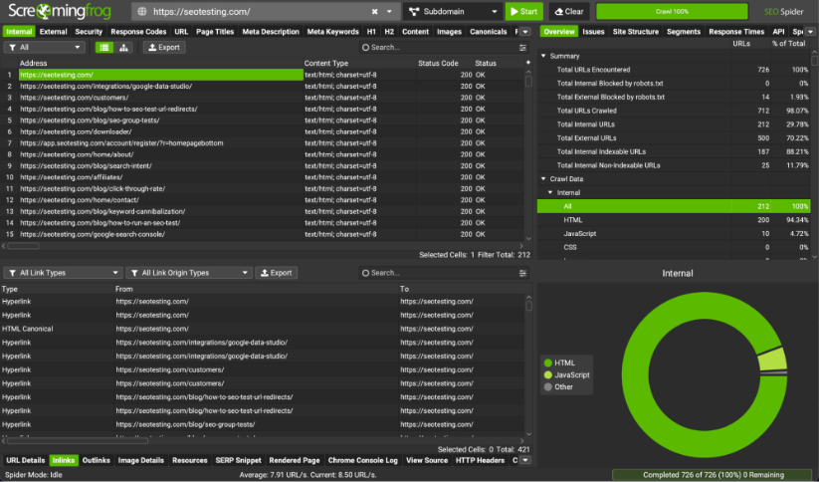
Task: Click the green Start button
Action: [523, 12]
